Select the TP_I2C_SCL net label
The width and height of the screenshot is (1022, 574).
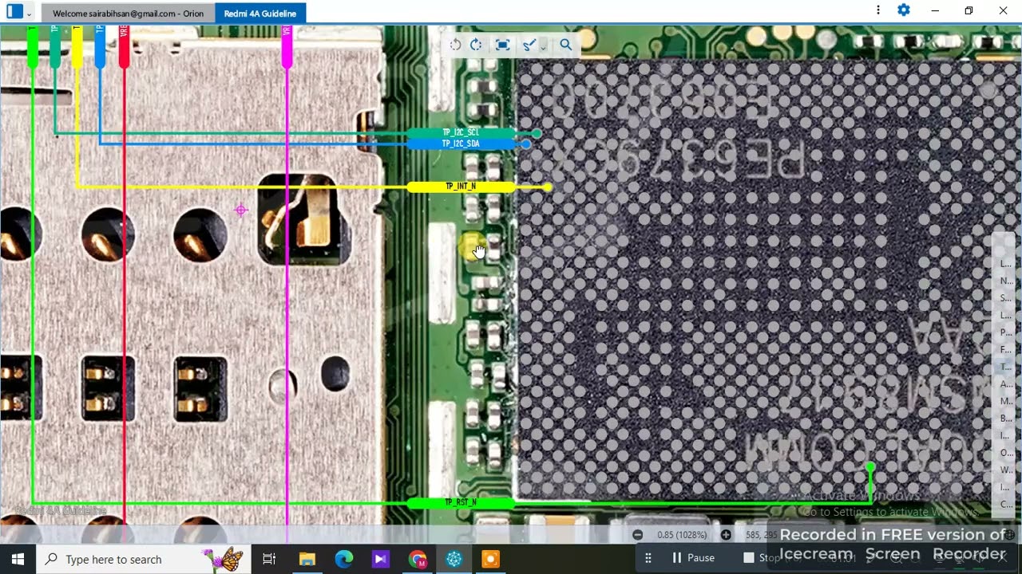click(x=461, y=133)
